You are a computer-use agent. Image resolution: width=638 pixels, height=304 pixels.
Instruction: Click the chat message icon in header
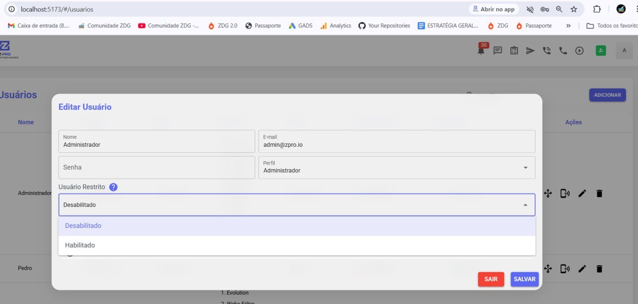(x=497, y=50)
